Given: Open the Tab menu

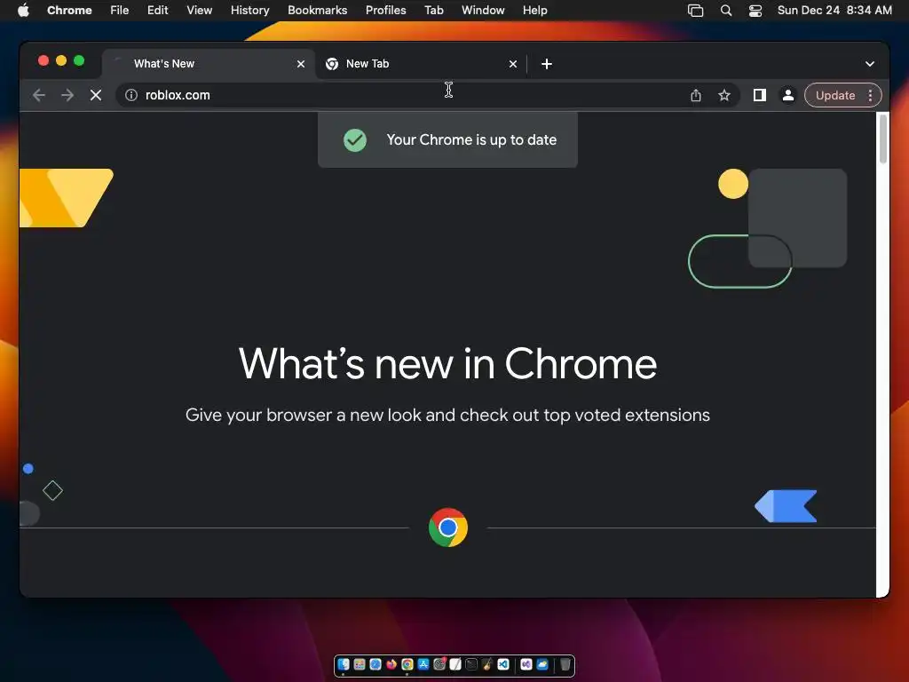Looking at the screenshot, I should 433,10.
